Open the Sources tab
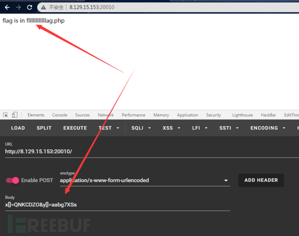The image size is (299, 236). point(82,115)
